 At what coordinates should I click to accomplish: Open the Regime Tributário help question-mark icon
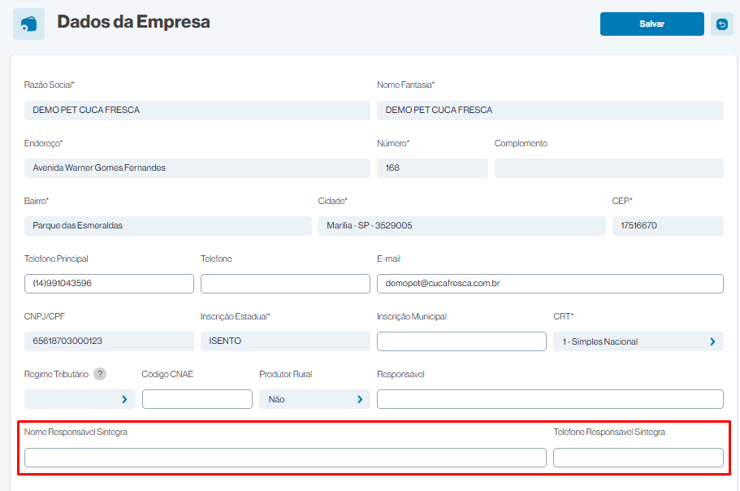[100, 374]
